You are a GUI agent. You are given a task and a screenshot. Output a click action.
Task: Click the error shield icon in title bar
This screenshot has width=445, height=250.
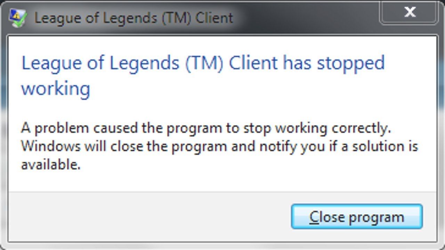pos(18,18)
